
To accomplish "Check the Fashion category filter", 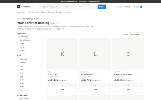I will click(18, 47).
